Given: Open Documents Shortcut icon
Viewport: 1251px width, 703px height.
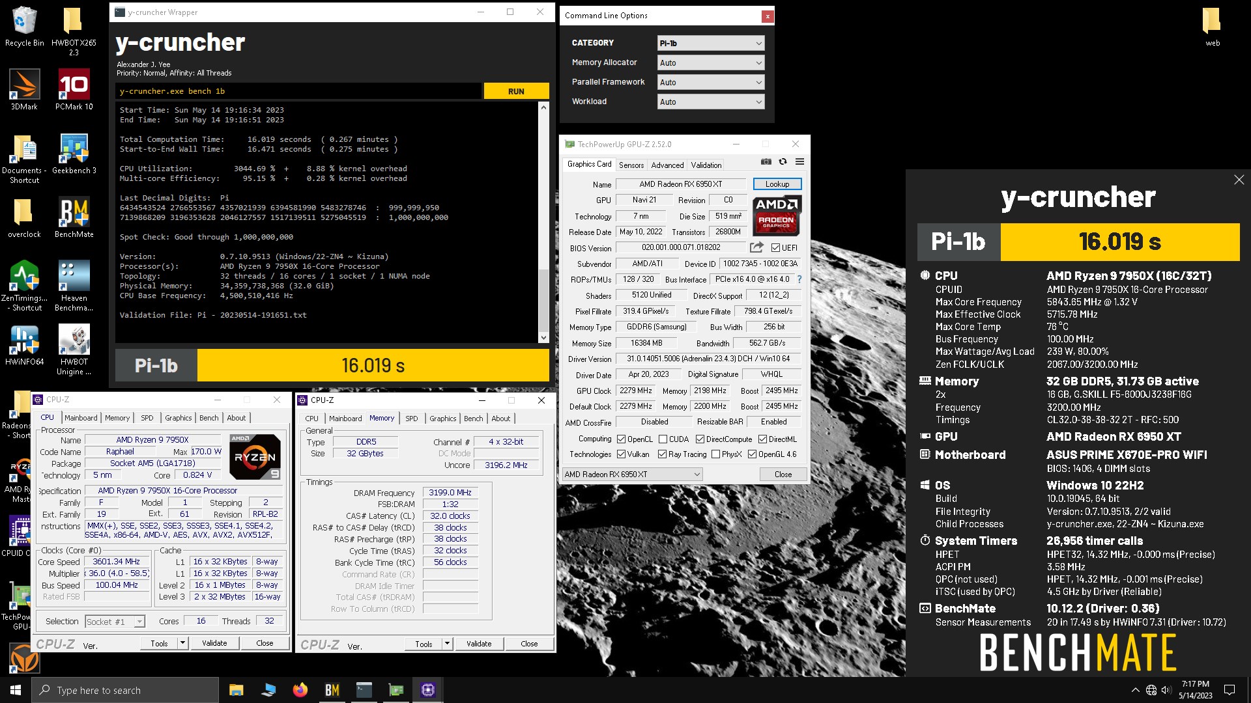Looking at the screenshot, I should pyautogui.click(x=24, y=159).
